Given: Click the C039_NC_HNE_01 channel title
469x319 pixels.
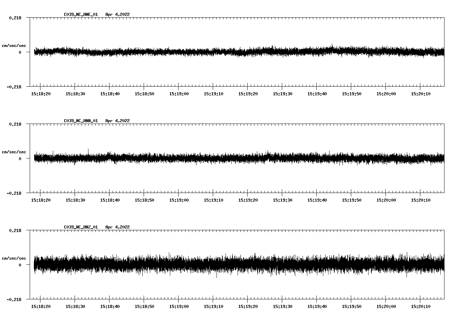Looking at the screenshot, I should 81,14.
